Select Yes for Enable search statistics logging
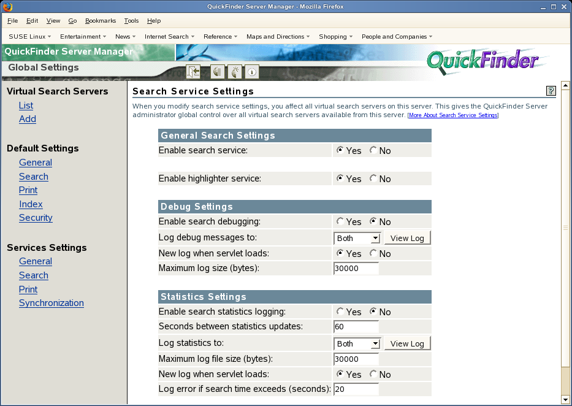The height and width of the screenshot is (406, 572). click(340, 311)
